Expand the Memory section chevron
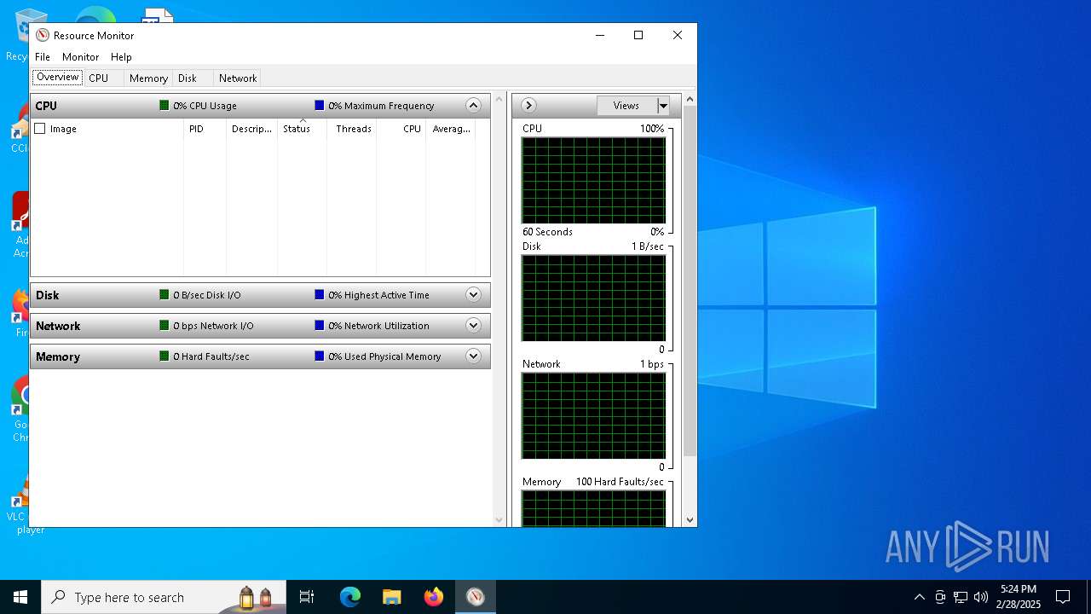 (474, 356)
